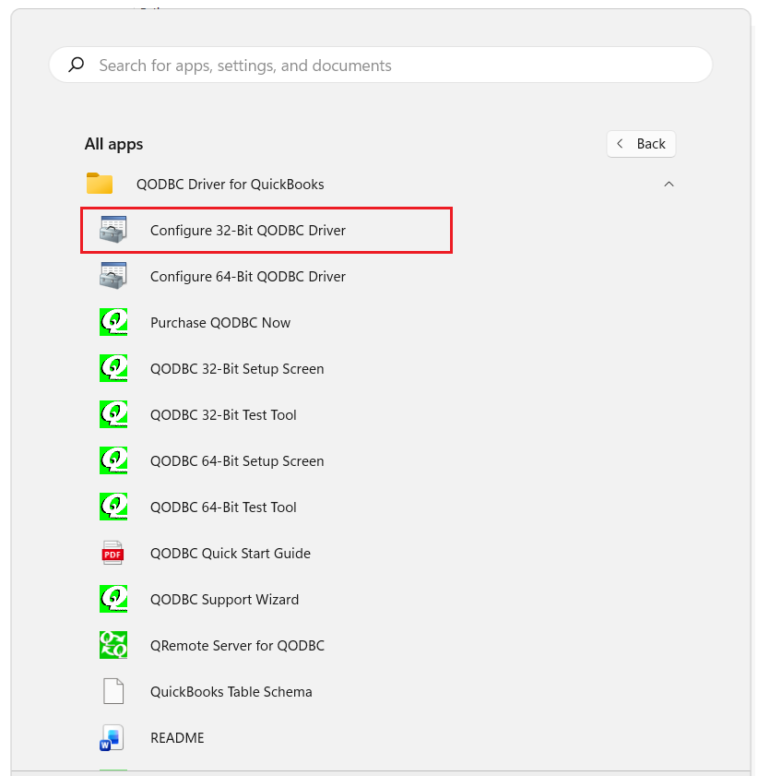Start QODBC 64-Bit Test Tool icon
Image resolution: width=758 pixels, height=776 pixels.
pyautogui.click(x=113, y=507)
